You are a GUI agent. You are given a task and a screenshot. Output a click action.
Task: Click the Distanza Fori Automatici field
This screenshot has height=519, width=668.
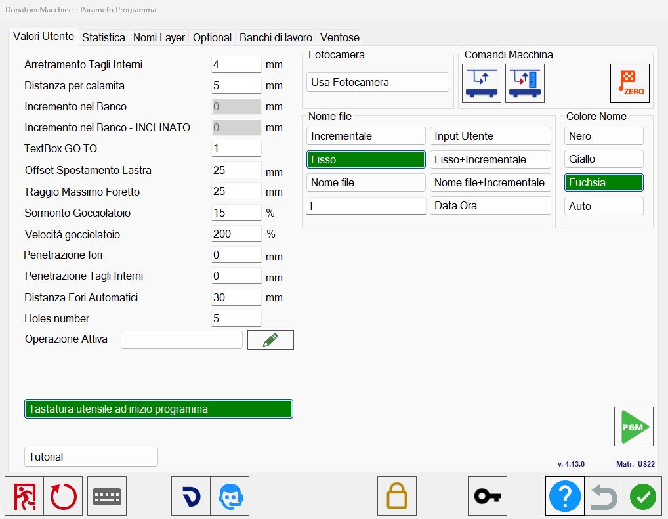tap(236, 297)
